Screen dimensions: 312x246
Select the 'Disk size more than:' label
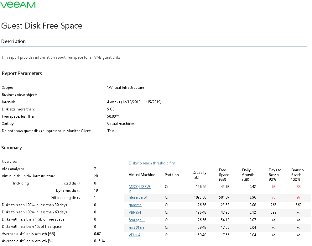[x=18, y=109]
